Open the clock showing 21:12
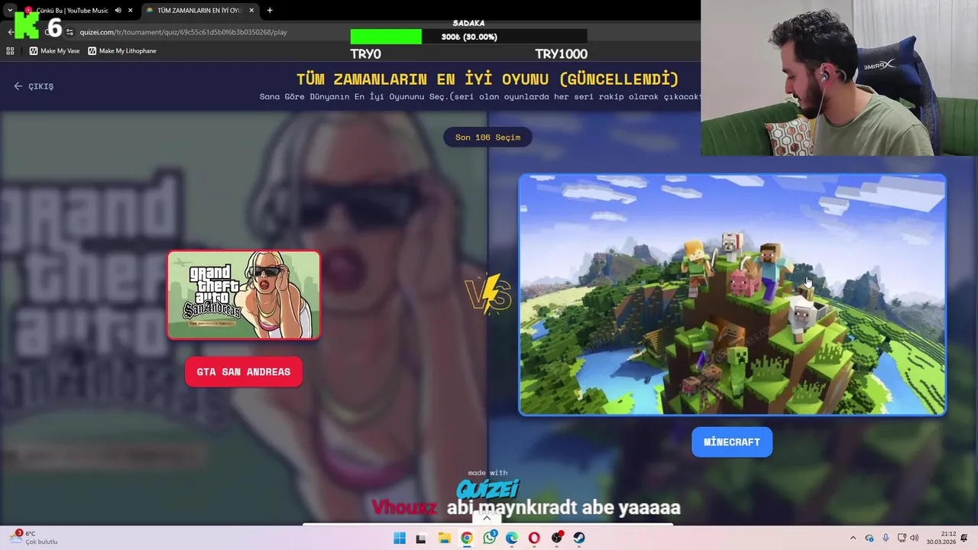Viewport: 978px width, 550px height. [941, 538]
